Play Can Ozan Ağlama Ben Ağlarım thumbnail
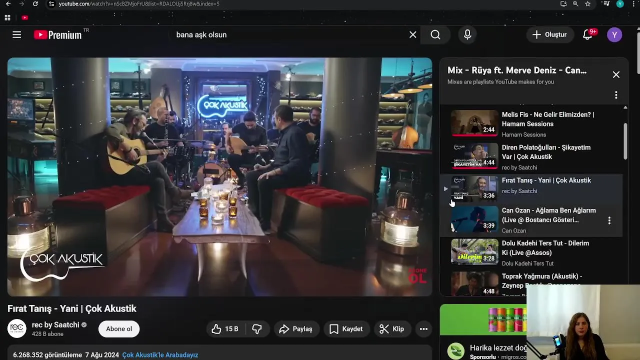 474,219
